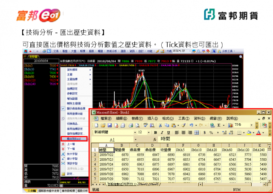The width and height of the screenshot is (273, 194).
Task: Toggle Italic formatting in Excel
Action: tap(162, 133)
